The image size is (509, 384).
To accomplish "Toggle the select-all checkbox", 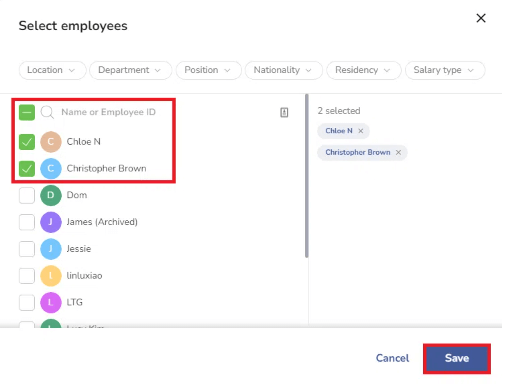I will 27,112.
